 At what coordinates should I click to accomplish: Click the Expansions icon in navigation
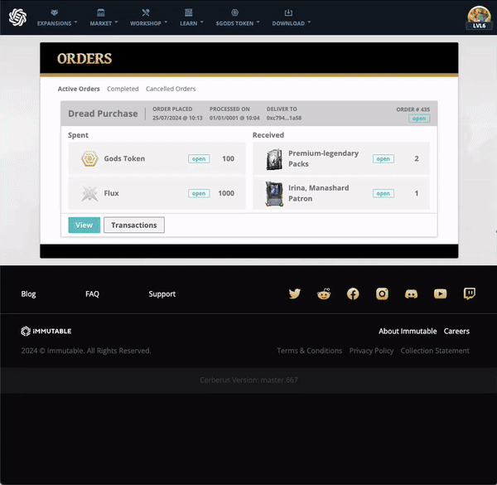(x=54, y=12)
